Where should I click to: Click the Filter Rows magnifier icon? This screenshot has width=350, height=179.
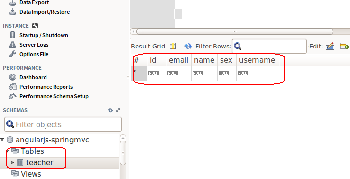[x=238, y=46]
